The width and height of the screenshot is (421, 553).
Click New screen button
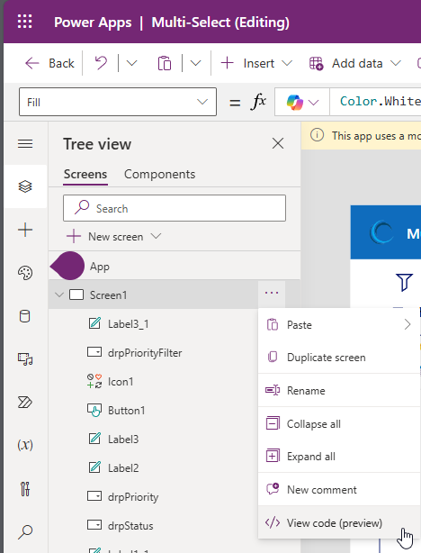tap(105, 237)
